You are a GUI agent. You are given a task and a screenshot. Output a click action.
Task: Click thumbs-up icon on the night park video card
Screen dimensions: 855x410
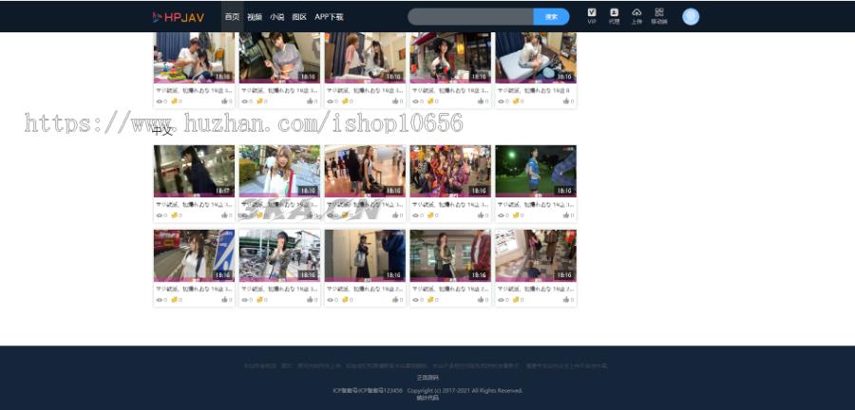pos(566,215)
